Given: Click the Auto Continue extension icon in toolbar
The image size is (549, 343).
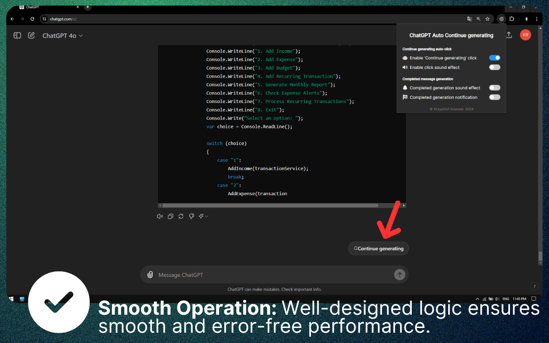Looking at the screenshot, I should (x=501, y=19).
